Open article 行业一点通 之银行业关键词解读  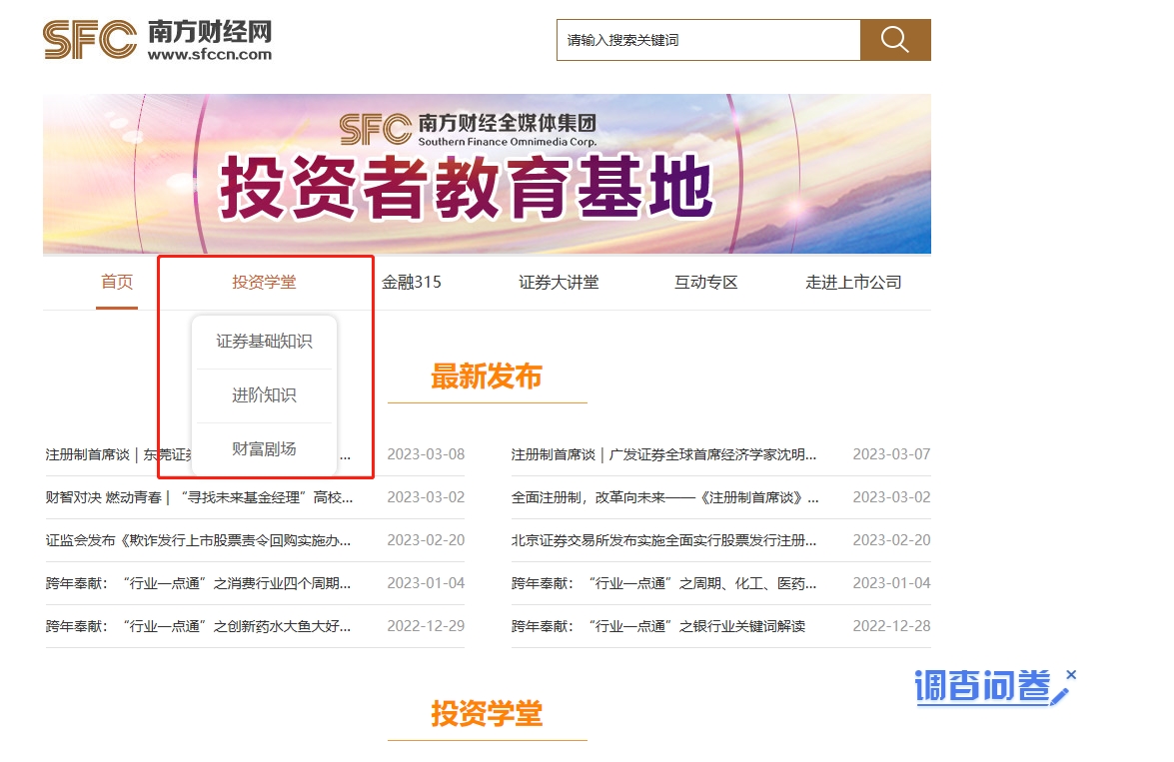tap(658, 626)
